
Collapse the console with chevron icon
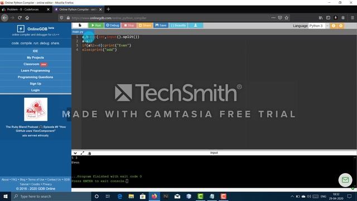tap(75, 153)
